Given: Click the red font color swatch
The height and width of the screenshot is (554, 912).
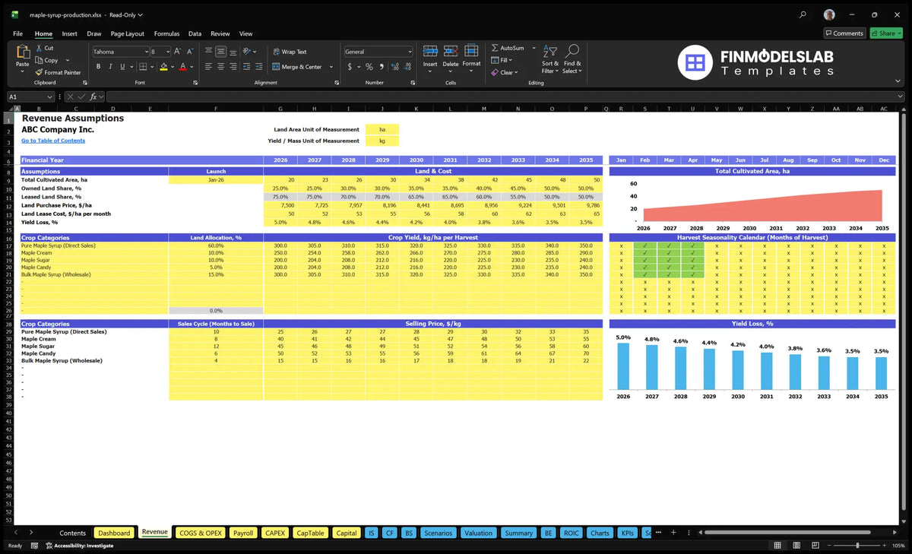Looking at the screenshot, I should point(182,67).
